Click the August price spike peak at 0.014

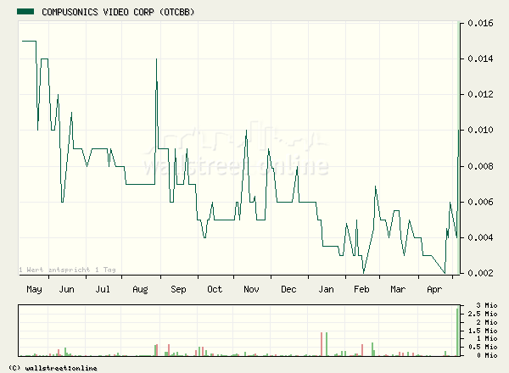[x=156, y=59]
